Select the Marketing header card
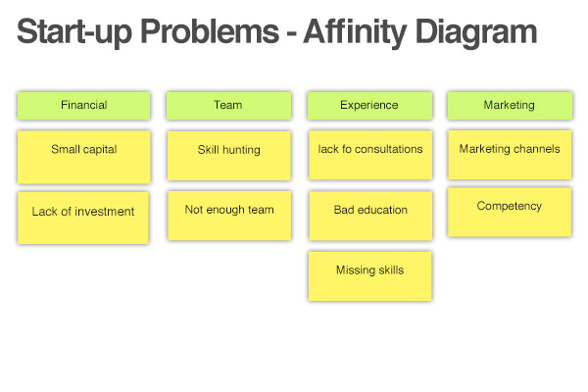The image size is (588, 392). tap(510, 106)
